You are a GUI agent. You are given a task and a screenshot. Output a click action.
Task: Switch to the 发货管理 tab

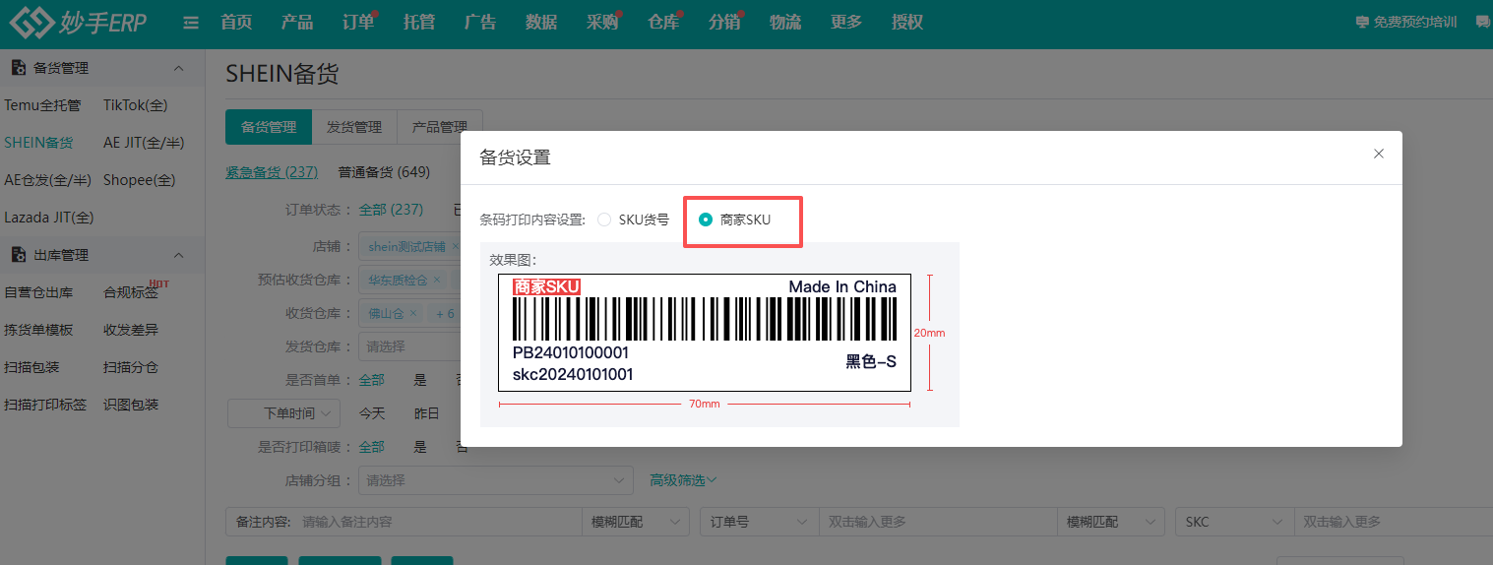pyautogui.click(x=354, y=127)
